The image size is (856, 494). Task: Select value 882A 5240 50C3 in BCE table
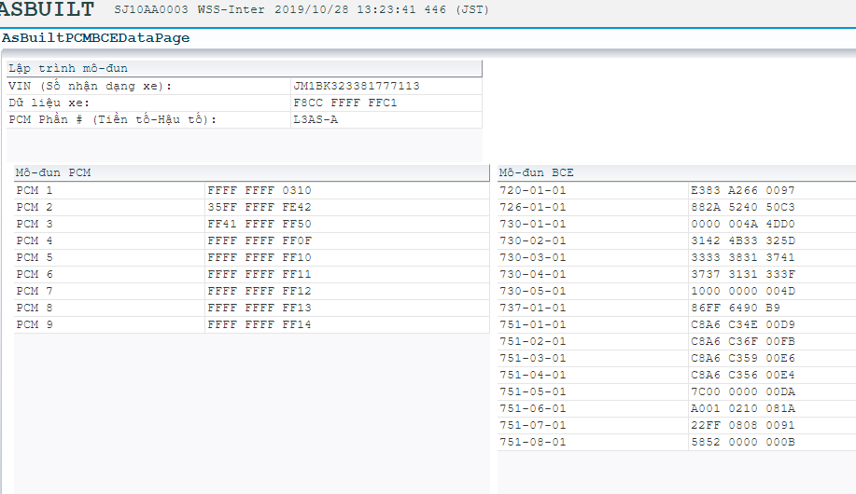click(742, 207)
